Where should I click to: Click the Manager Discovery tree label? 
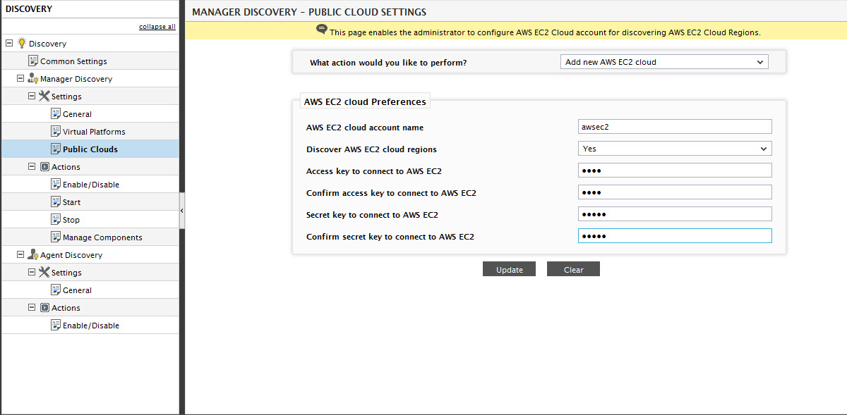click(76, 79)
